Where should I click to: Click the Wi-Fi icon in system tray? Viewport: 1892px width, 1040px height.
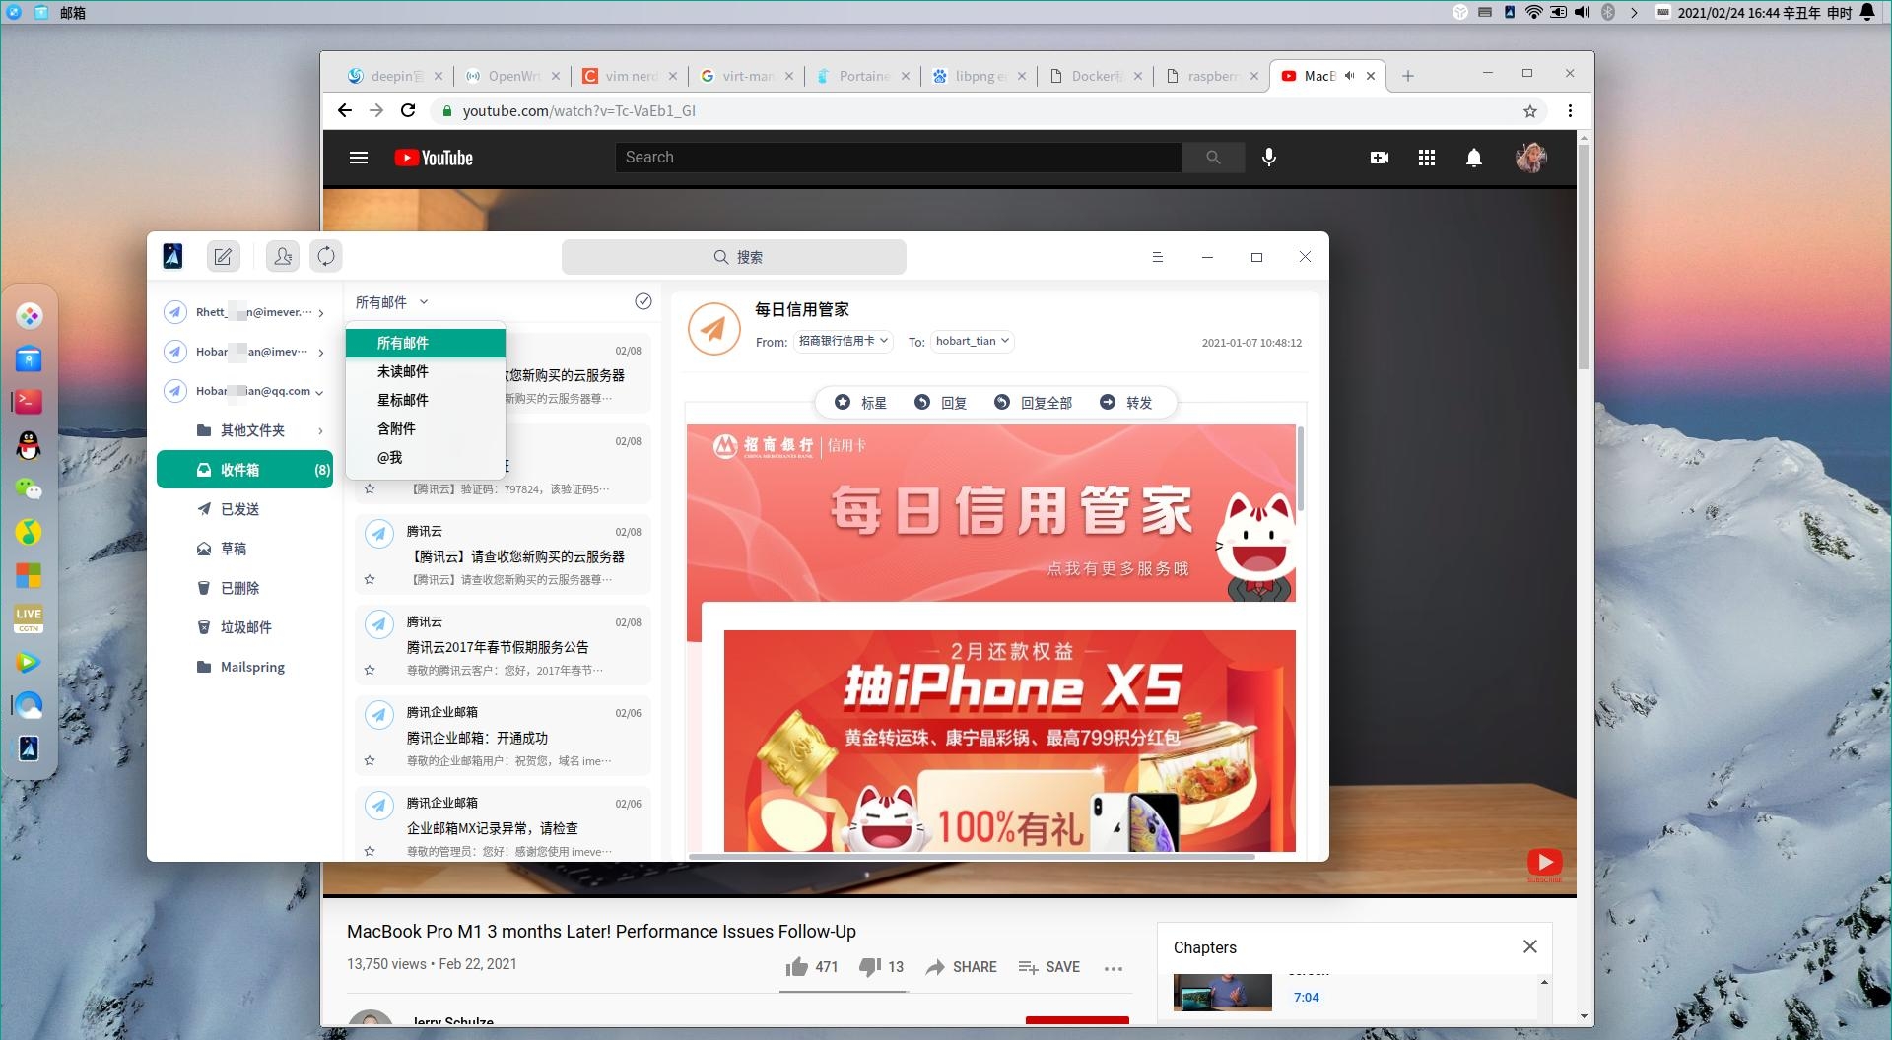pyautogui.click(x=1534, y=12)
